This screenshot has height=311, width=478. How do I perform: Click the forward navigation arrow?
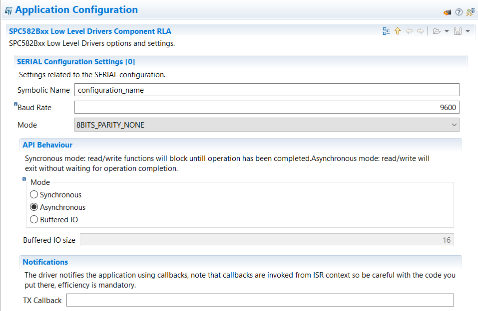click(420, 31)
